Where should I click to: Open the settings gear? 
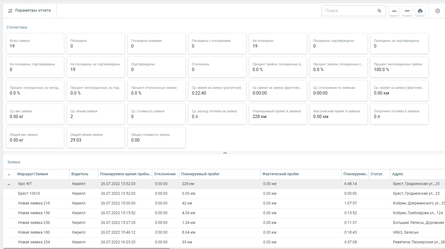tap(437, 11)
